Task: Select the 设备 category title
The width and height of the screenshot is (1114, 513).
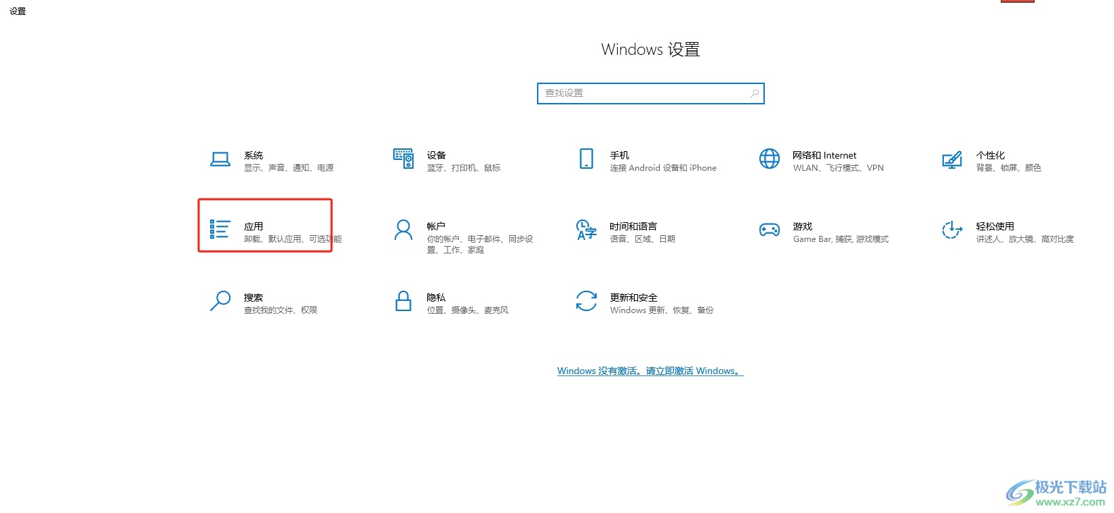Action: (437, 155)
